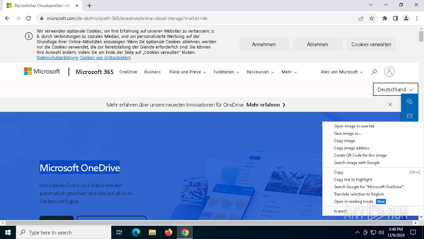Reload the current page

click(x=28, y=18)
